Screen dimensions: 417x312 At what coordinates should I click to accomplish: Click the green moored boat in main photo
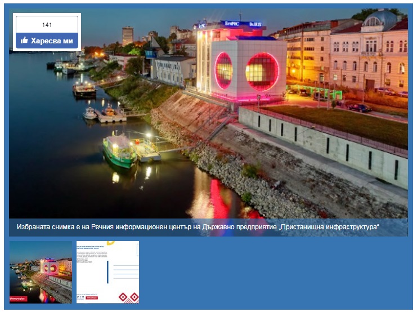pos(119,149)
